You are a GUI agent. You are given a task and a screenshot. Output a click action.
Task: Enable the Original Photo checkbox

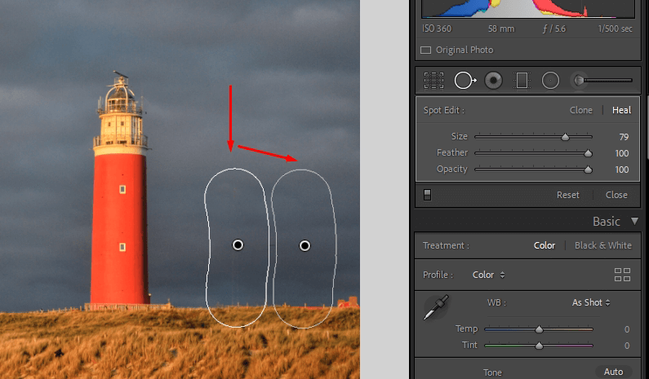coord(425,50)
